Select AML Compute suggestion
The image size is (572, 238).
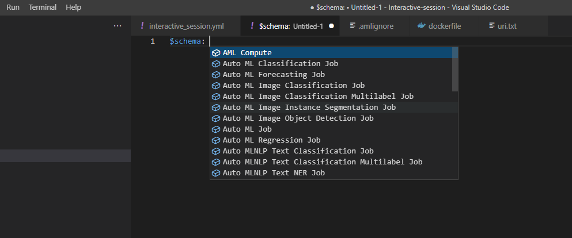331,53
